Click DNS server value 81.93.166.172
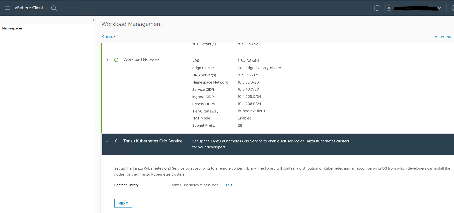This screenshot has height=213, width=454. pos(248,75)
